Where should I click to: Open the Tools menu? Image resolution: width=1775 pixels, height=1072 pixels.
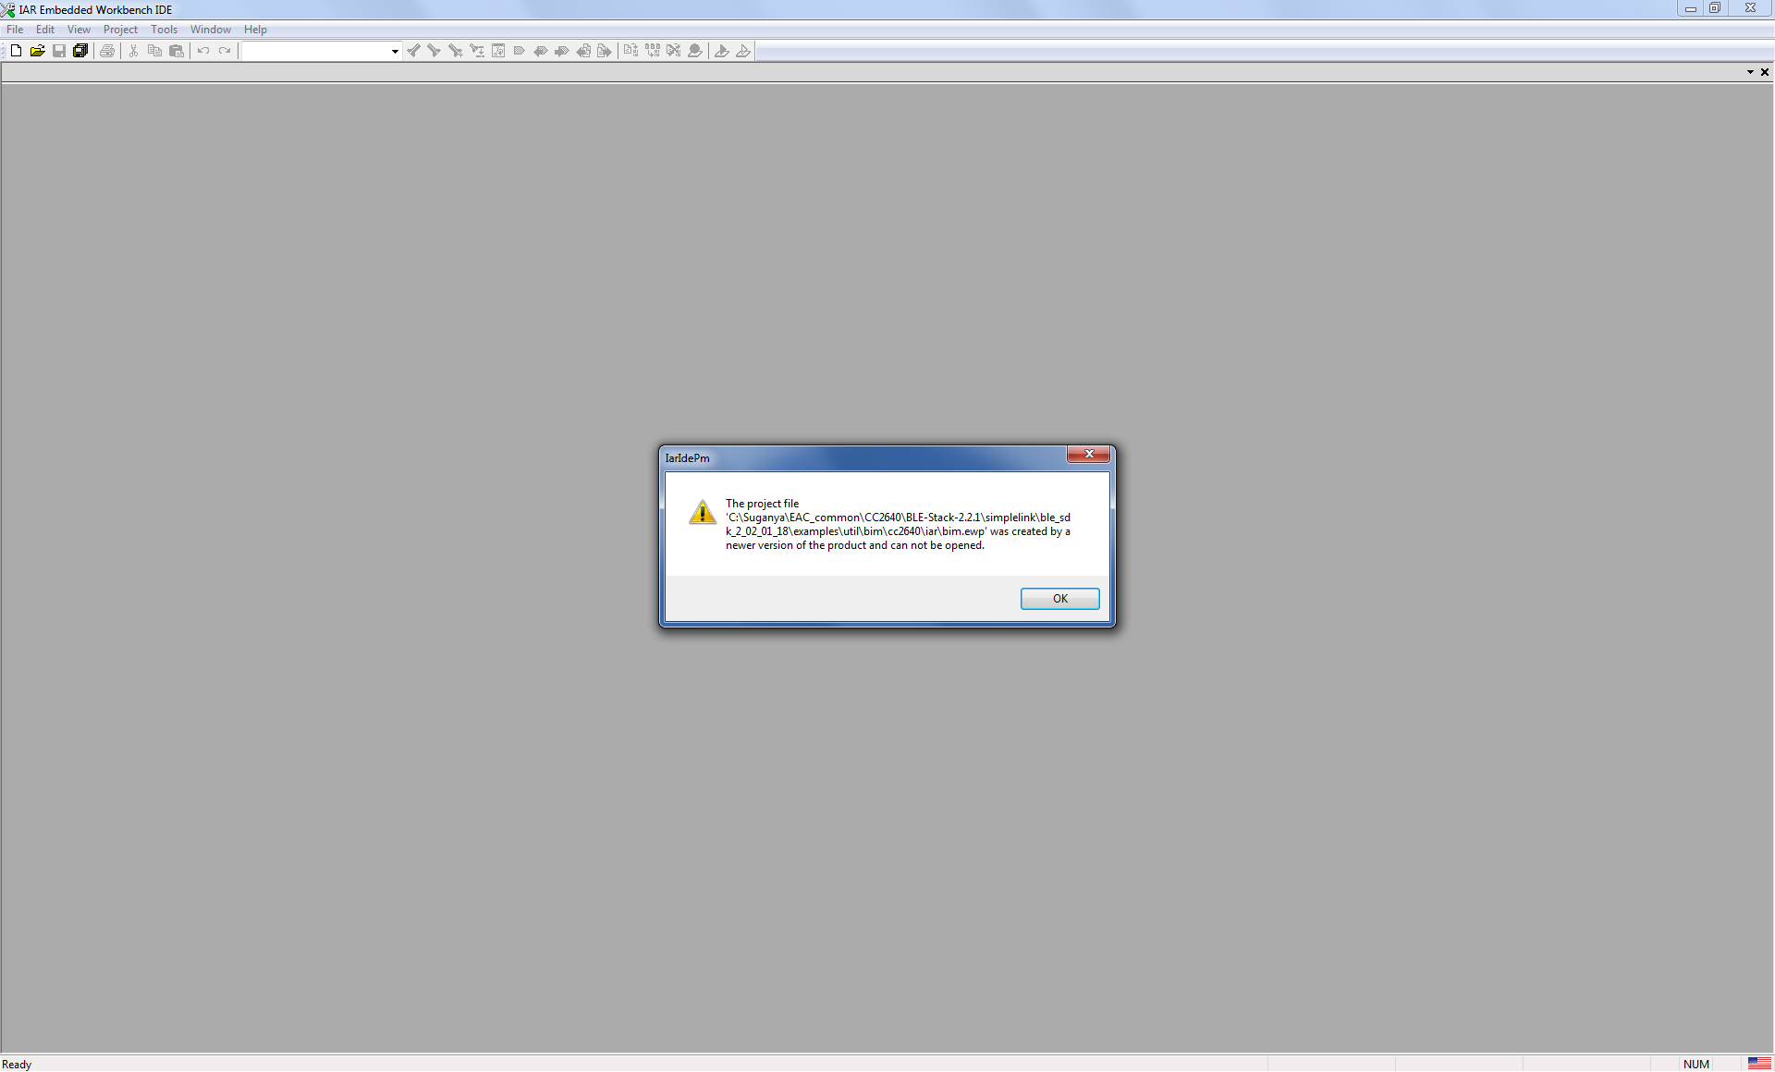[164, 30]
